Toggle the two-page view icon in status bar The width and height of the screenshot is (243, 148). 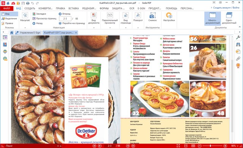click(x=193, y=146)
